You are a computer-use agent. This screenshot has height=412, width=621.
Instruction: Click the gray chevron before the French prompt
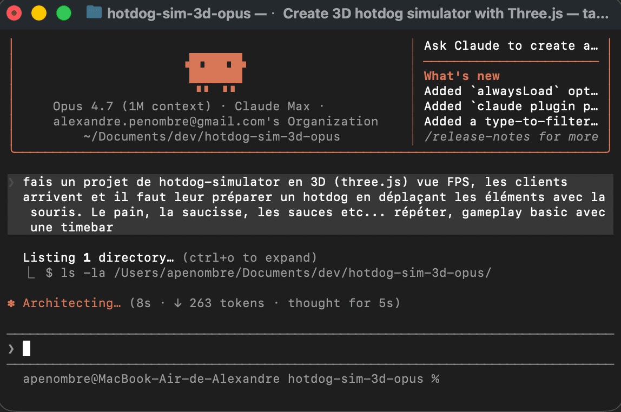(x=11, y=182)
